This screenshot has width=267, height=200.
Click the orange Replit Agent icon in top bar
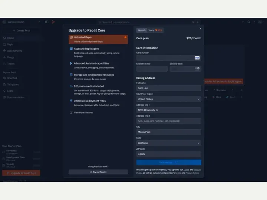click(x=53, y=22)
